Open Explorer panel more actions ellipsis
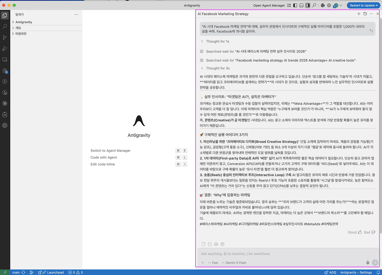 (76, 14)
